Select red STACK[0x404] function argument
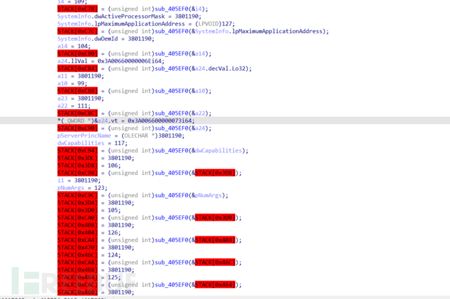Image resolution: width=450 pixels, height=299 pixels. click(215, 240)
